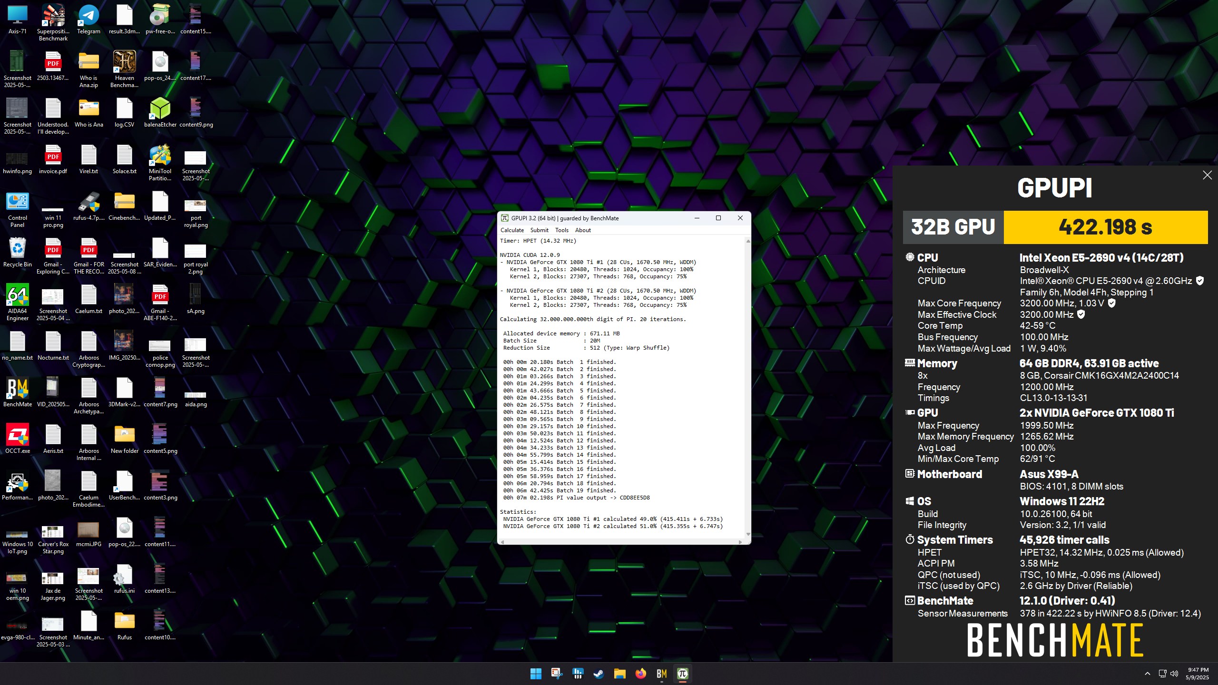Click the Asus X99-A motherboard entry
The width and height of the screenshot is (1218, 685).
coord(1049,474)
